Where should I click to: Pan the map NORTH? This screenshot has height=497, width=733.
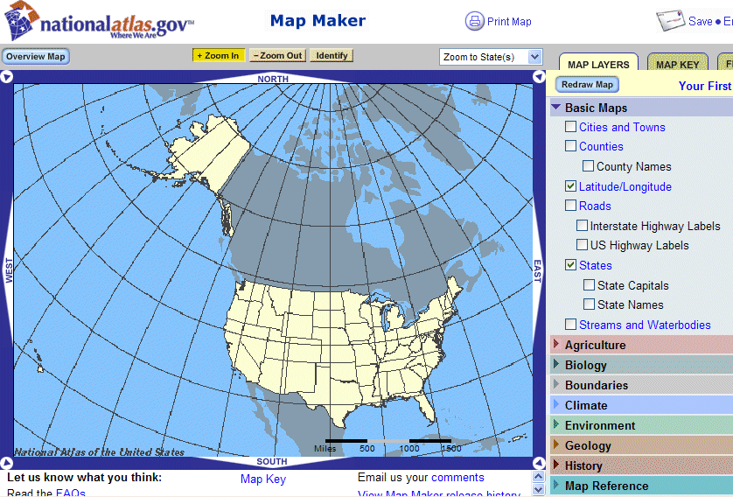pos(273,79)
